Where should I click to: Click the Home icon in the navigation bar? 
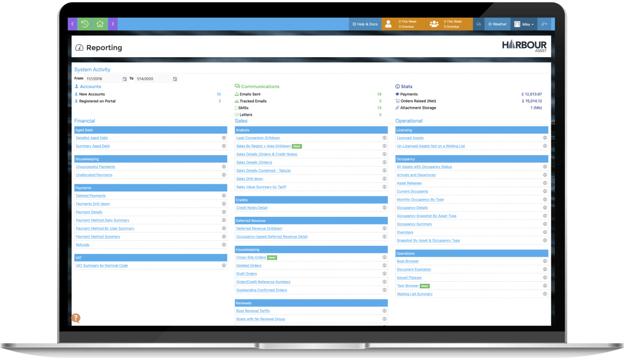[100, 24]
